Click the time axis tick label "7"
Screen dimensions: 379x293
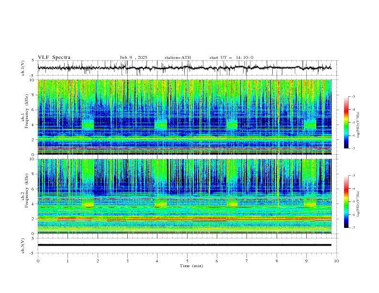[x=247, y=261]
